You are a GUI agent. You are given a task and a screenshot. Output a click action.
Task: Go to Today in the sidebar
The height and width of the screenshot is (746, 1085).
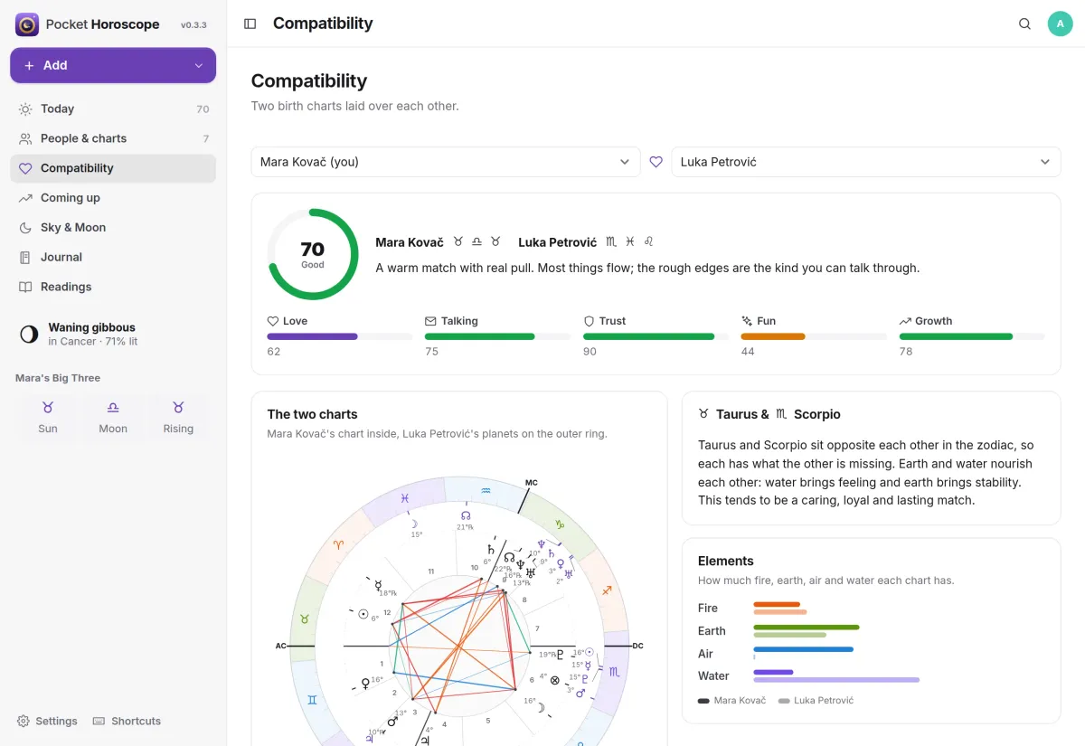tap(113, 109)
